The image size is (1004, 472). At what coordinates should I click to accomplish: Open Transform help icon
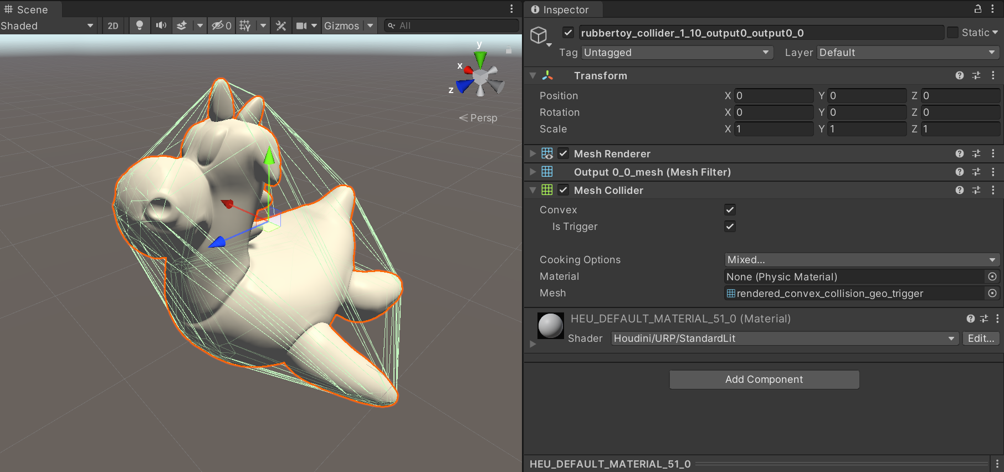coord(960,75)
